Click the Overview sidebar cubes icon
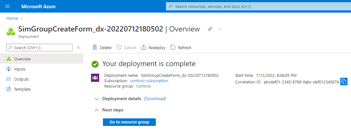351x130 pixels. [9, 59]
